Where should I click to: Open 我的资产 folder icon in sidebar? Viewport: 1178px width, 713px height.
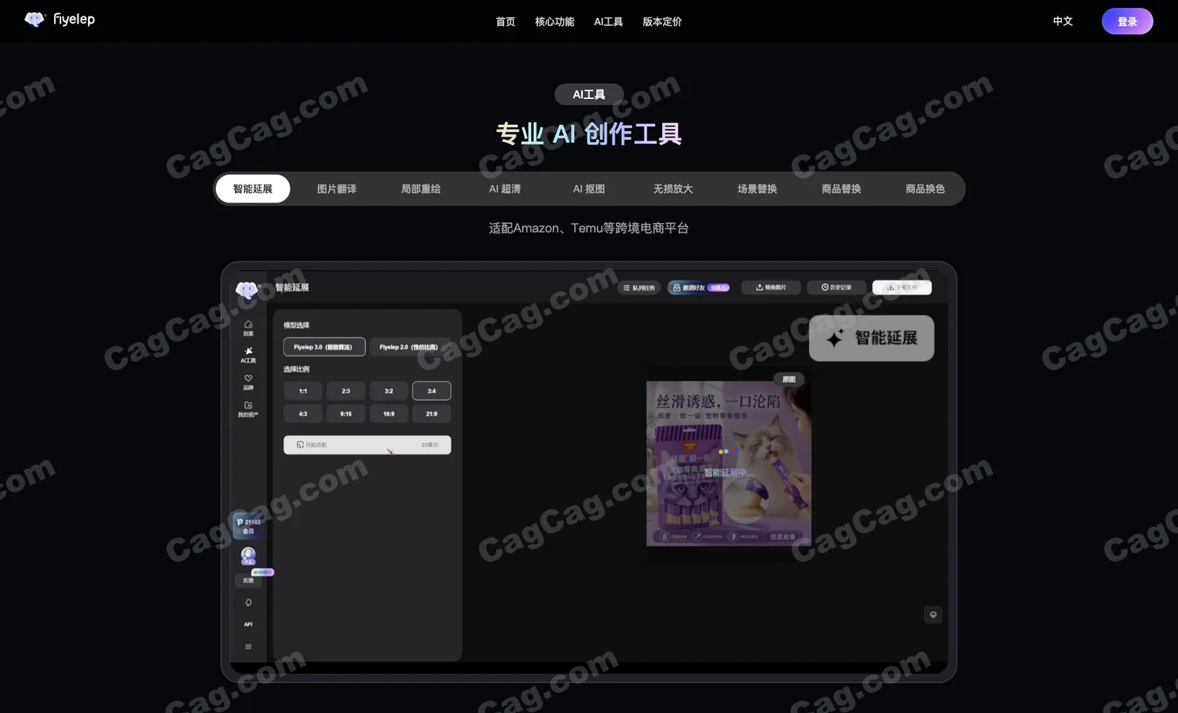point(248,409)
